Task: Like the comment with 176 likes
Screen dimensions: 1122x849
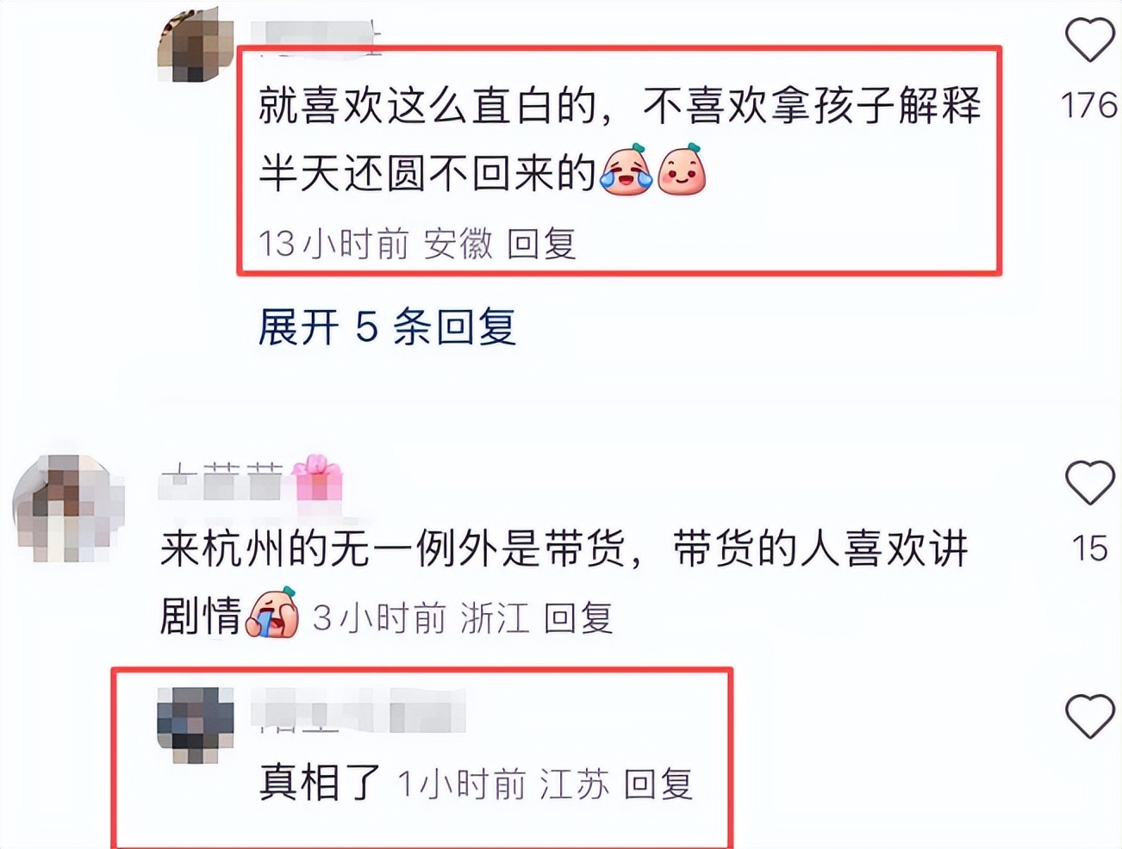Action: pos(1089,40)
